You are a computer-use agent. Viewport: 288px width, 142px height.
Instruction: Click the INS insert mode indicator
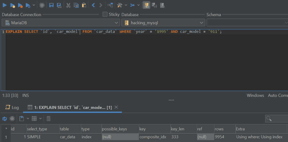pyautogui.click(x=26, y=96)
